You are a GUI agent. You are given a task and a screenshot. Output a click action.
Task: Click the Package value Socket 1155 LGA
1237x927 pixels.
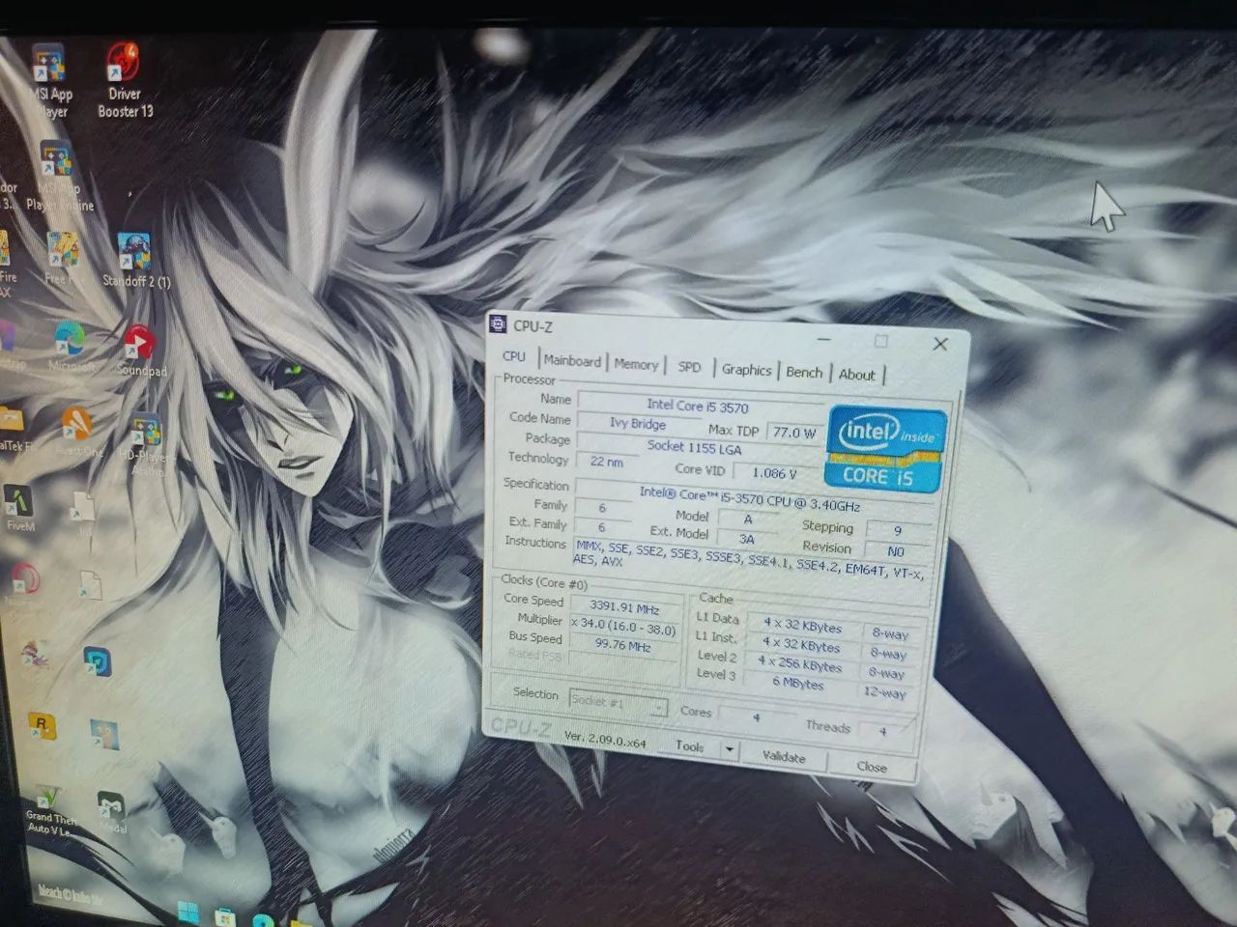coord(694,446)
